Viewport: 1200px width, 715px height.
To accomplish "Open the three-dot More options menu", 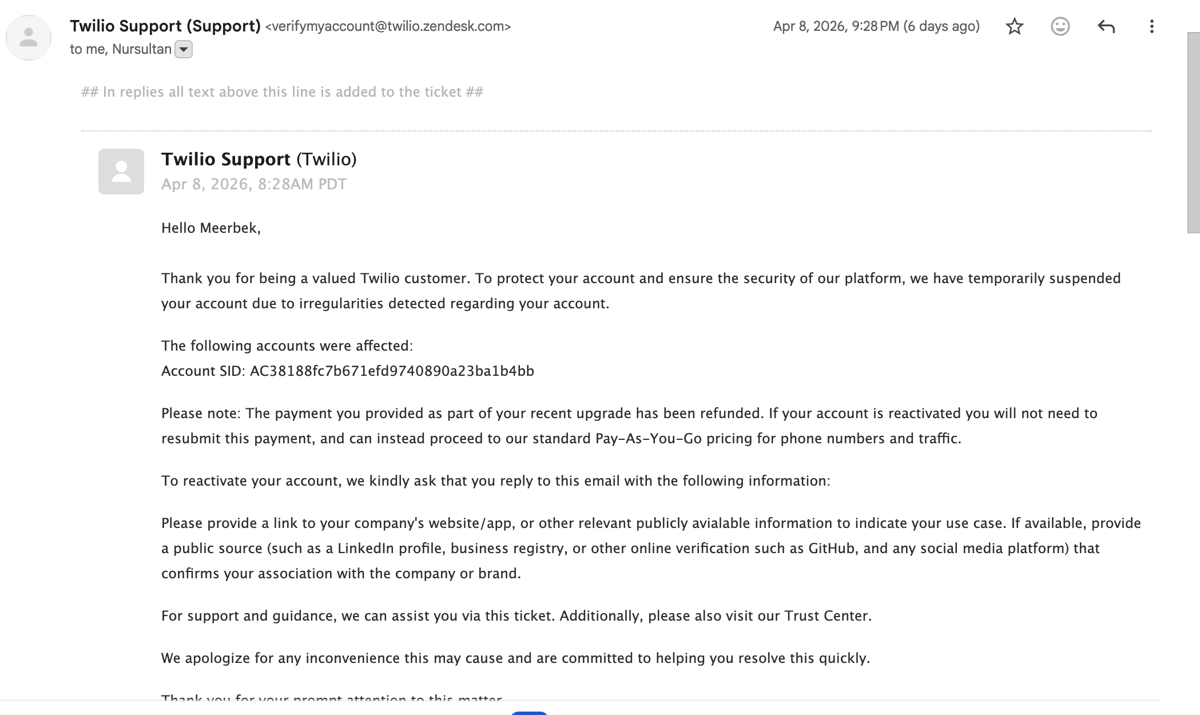I will (1151, 26).
